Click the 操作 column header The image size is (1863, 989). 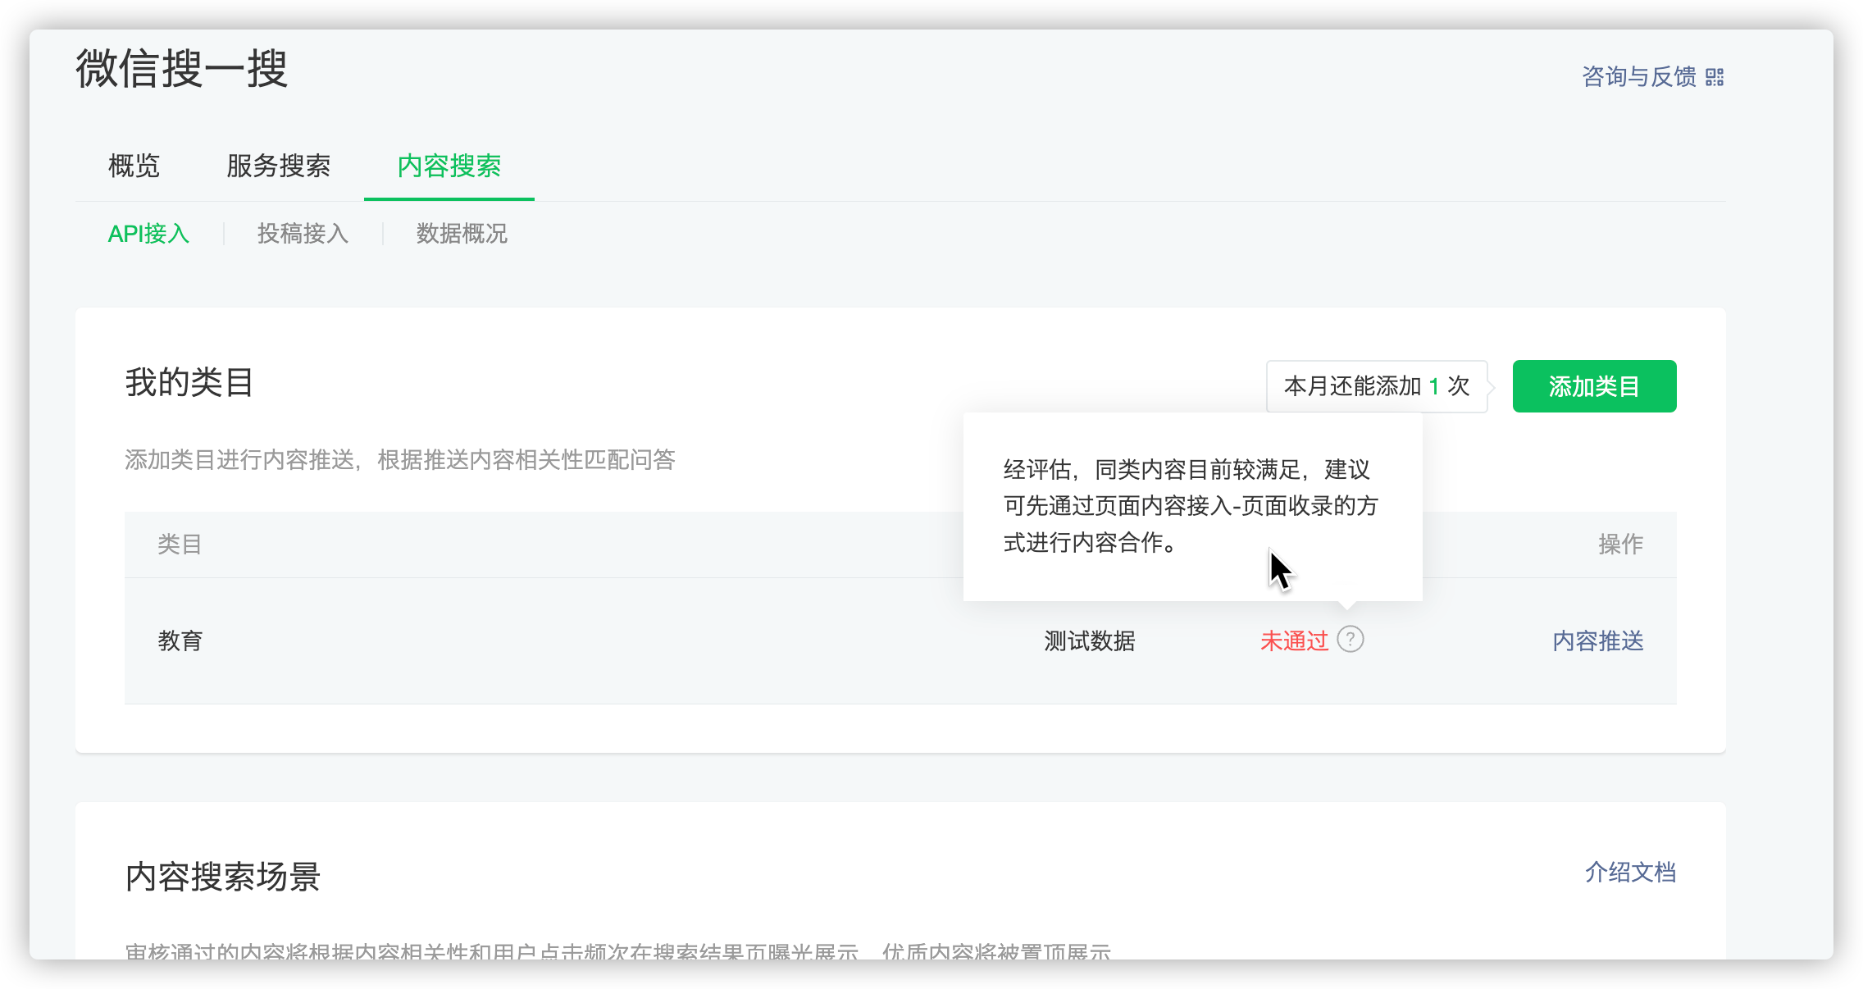1619,544
